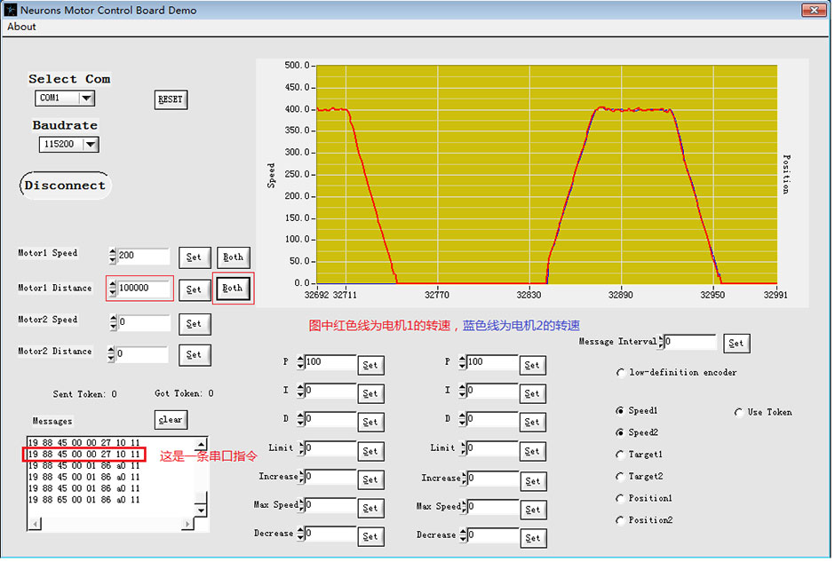Enable the low-definition encoder option
The width and height of the screenshot is (835, 562).
(620, 373)
